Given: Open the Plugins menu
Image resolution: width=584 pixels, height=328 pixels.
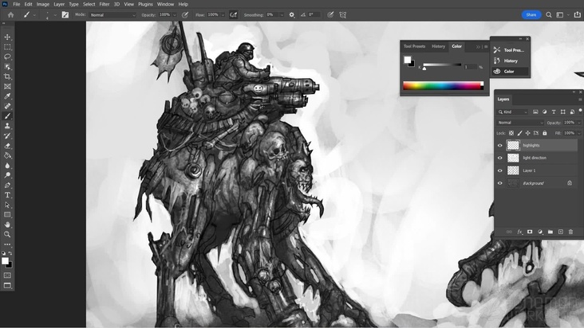Looking at the screenshot, I should pyautogui.click(x=145, y=4).
